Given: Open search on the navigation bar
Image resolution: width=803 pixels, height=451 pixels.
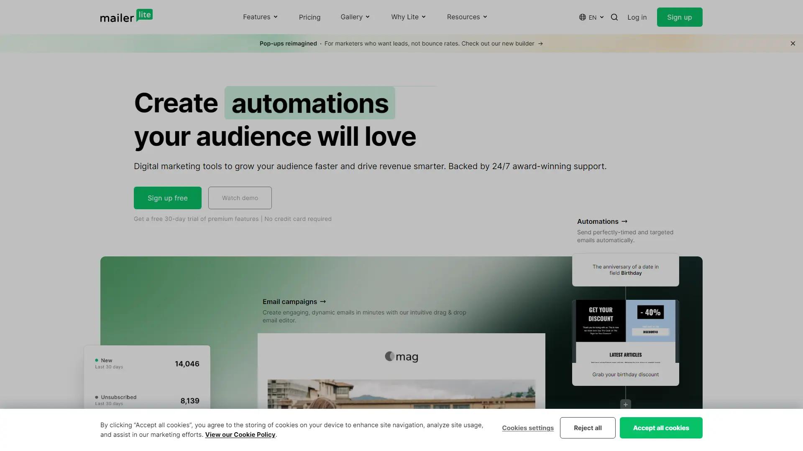Looking at the screenshot, I should [x=614, y=17].
